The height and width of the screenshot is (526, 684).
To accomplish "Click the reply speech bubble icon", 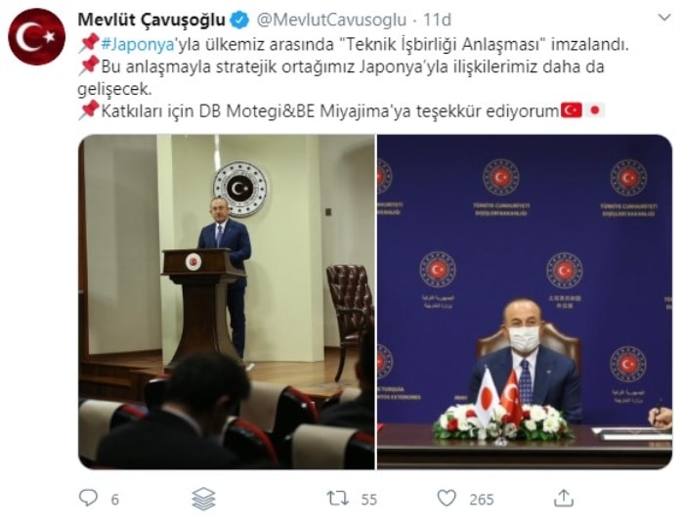I will click(x=88, y=498).
